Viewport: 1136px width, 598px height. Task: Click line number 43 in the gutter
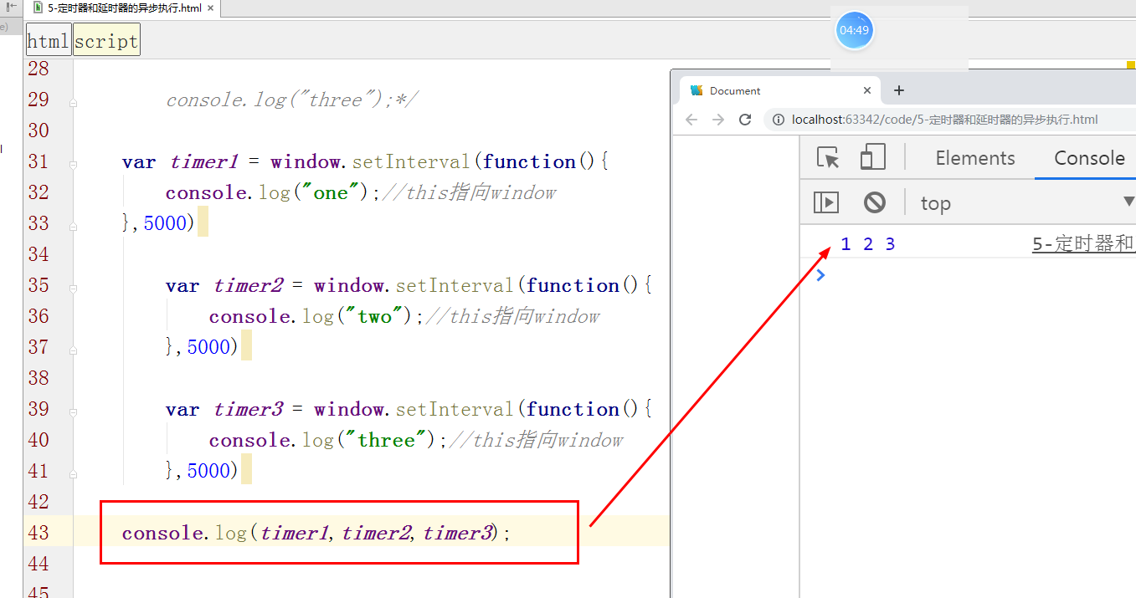pyautogui.click(x=39, y=533)
